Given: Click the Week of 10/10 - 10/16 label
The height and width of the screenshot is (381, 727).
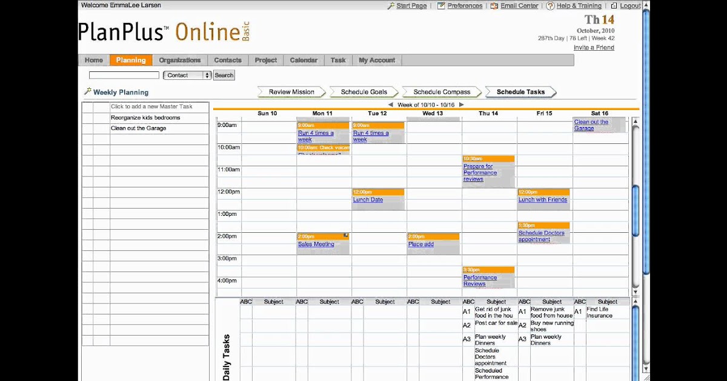Looking at the screenshot, I should pos(426,105).
